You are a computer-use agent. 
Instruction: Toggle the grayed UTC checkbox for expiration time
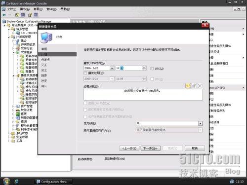click(152, 79)
